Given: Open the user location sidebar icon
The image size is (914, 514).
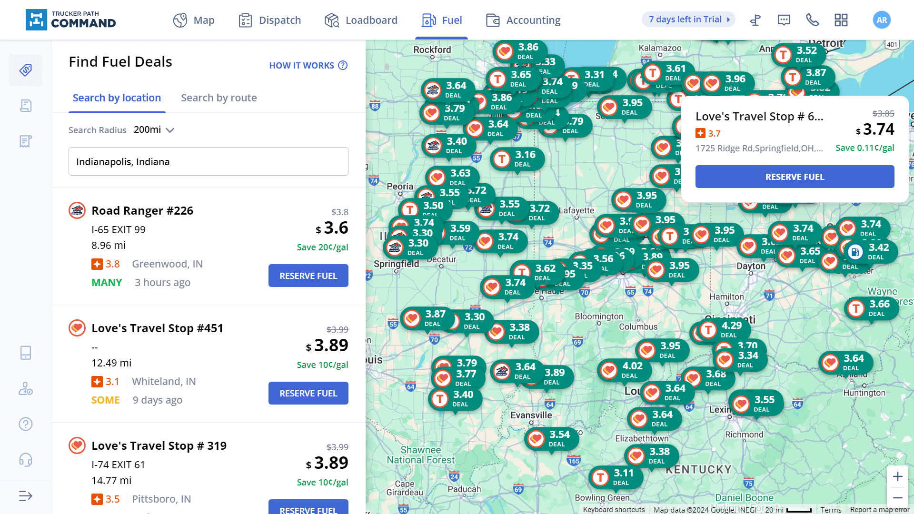Looking at the screenshot, I should 26,388.
